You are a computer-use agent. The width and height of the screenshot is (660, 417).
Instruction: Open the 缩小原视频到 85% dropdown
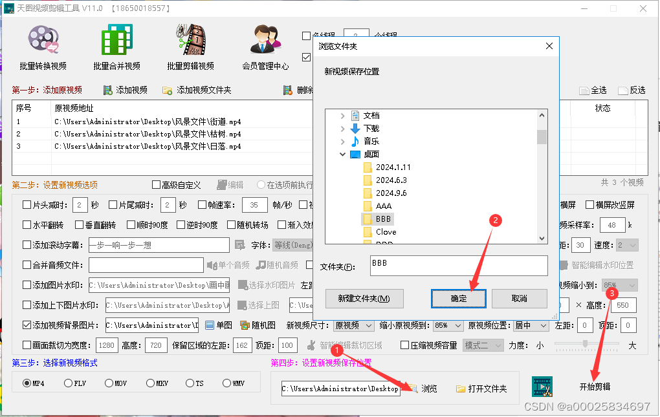click(448, 325)
